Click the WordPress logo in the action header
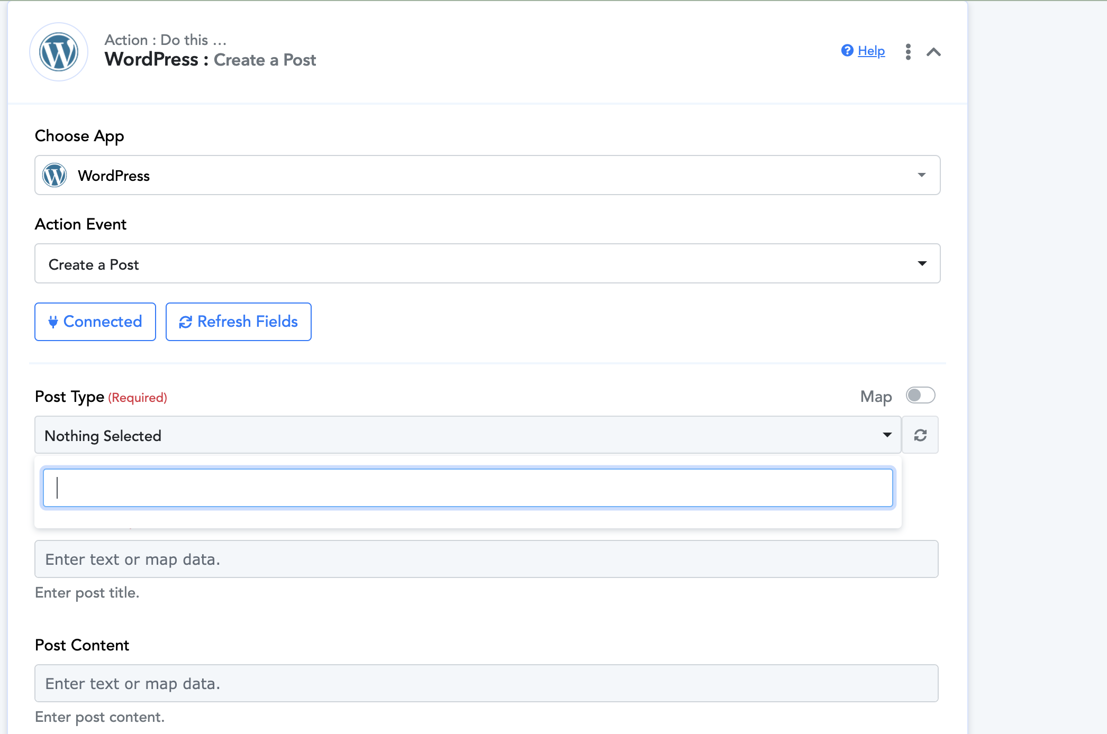The width and height of the screenshot is (1107, 734). click(x=59, y=52)
